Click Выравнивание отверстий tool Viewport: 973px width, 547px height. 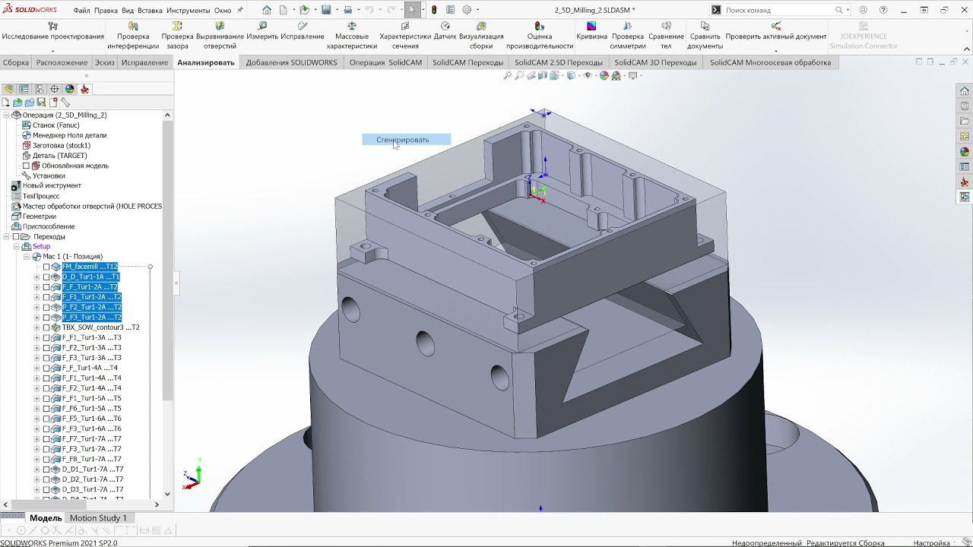[220, 36]
